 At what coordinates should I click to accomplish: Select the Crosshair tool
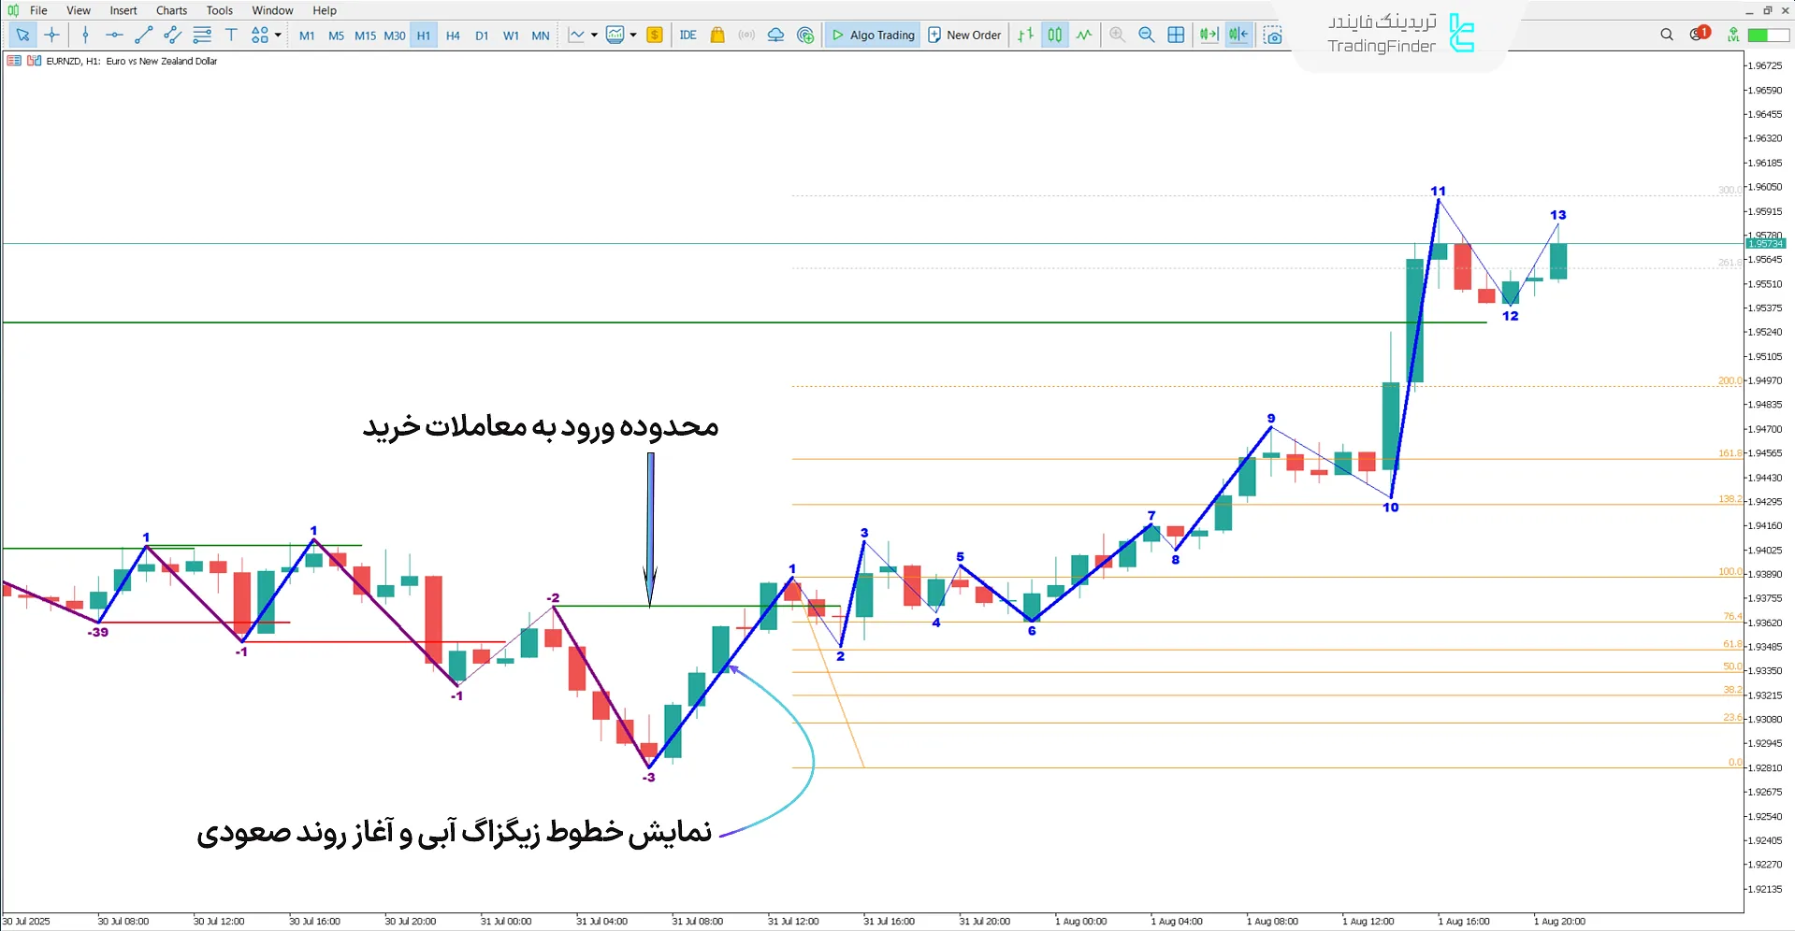(x=51, y=35)
